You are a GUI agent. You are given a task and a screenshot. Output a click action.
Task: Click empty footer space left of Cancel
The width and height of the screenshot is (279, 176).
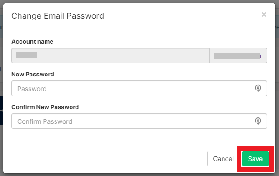tap(105, 159)
